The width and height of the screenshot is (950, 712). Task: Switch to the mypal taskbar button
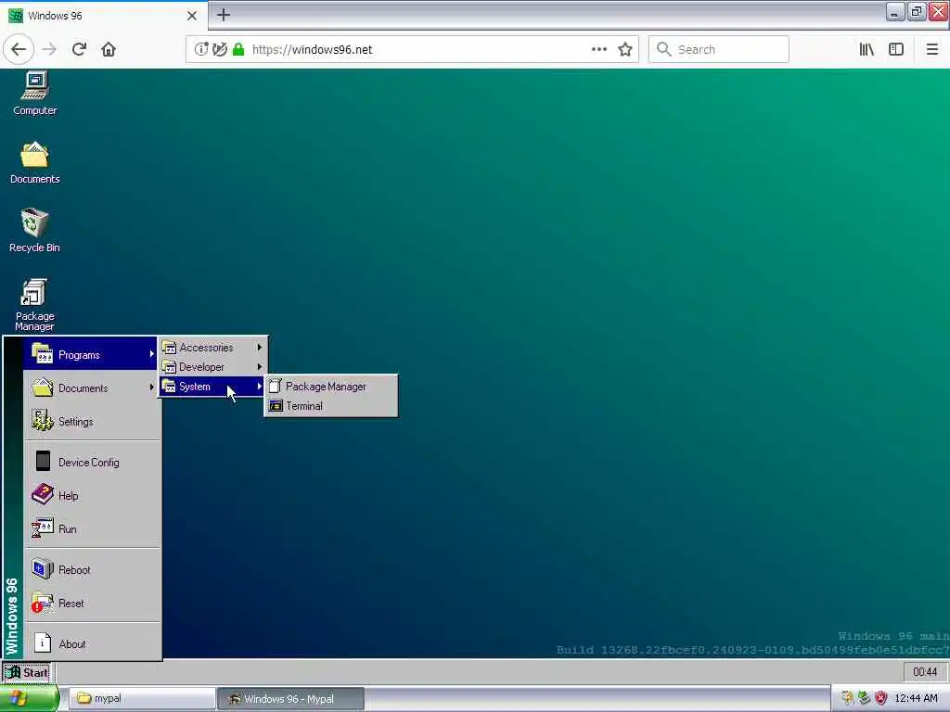tap(142, 699)
